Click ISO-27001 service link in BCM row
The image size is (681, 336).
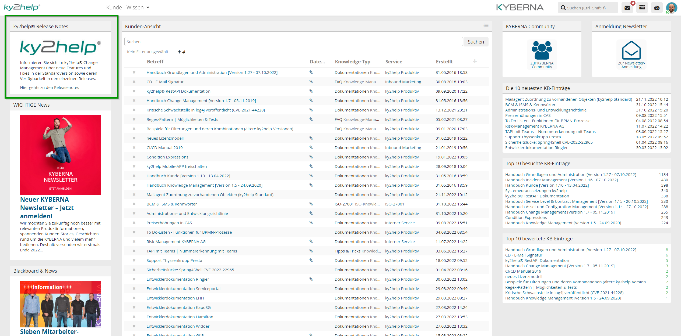click(x=395, y=204)
